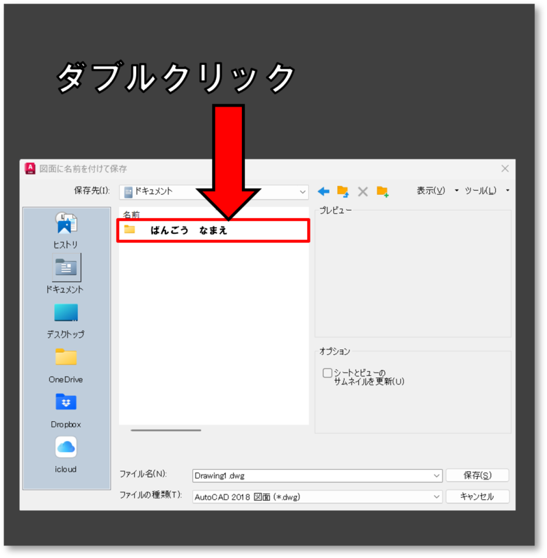Open the ツール(L) menu
This screenshot has width=547, height=558.
click(x=481, y=191)
